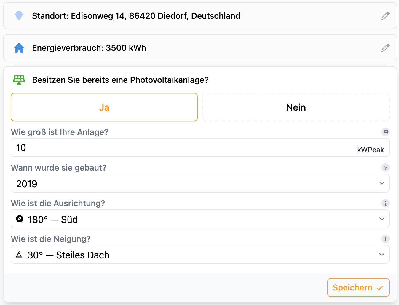Select Ja for existing photovoltaic system
The height and width of the screenshot is (305, 399).
click(104, 107)
